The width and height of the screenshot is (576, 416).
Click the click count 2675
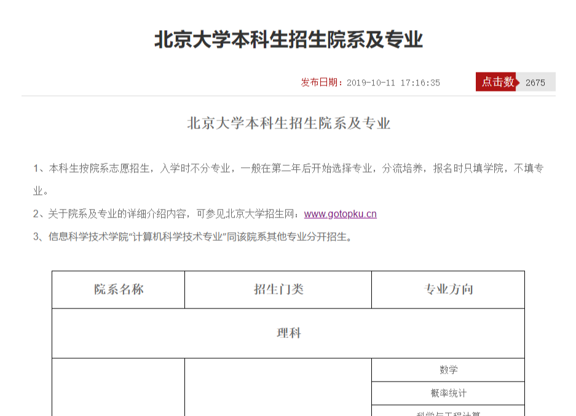pyautogui.click(x=535, y=82)
